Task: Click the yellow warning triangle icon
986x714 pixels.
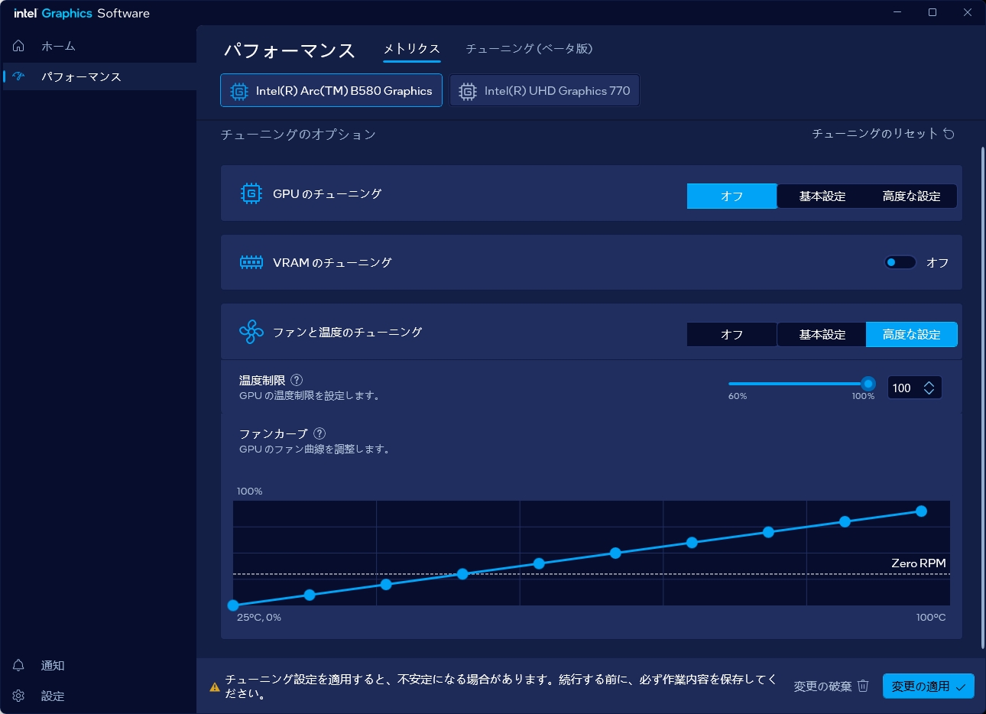Action: coord(215,687)
